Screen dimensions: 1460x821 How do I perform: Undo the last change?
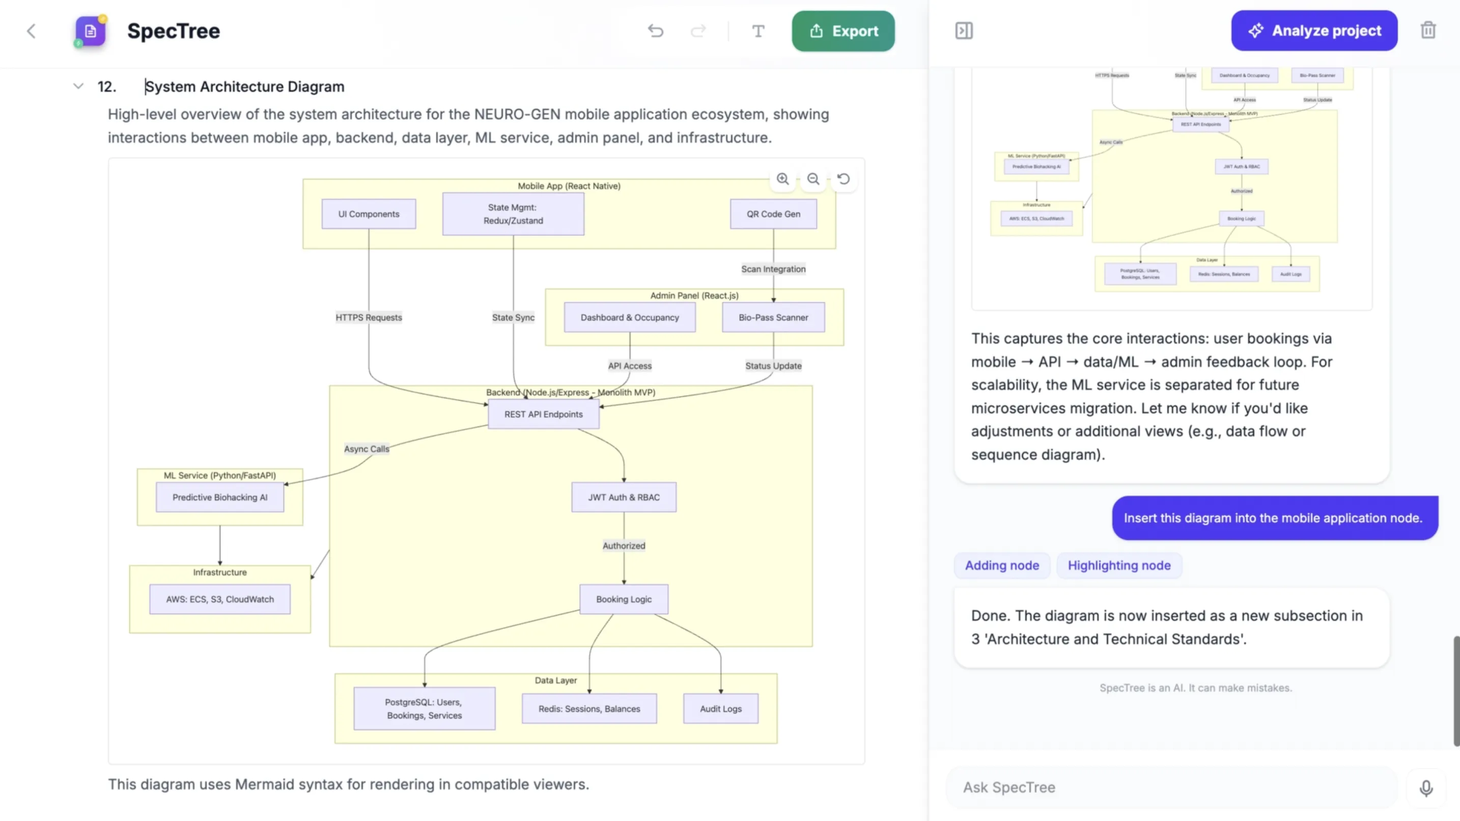656,31
